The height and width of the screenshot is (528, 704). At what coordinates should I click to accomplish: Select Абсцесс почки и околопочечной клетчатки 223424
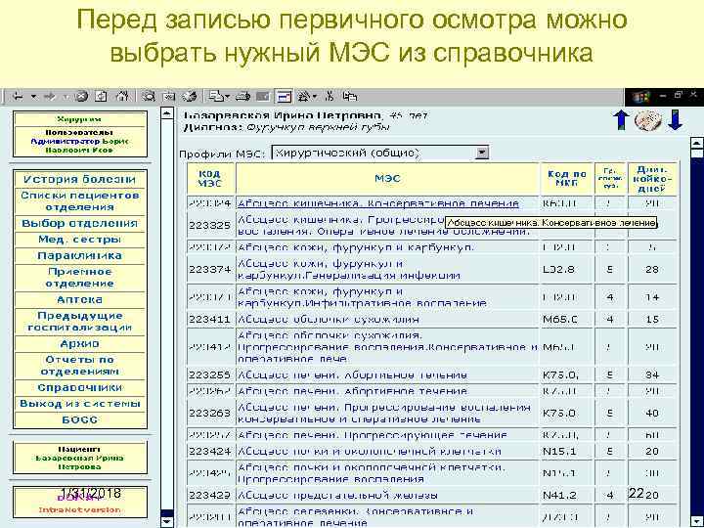pyautogui.click(x=369, y=451)
